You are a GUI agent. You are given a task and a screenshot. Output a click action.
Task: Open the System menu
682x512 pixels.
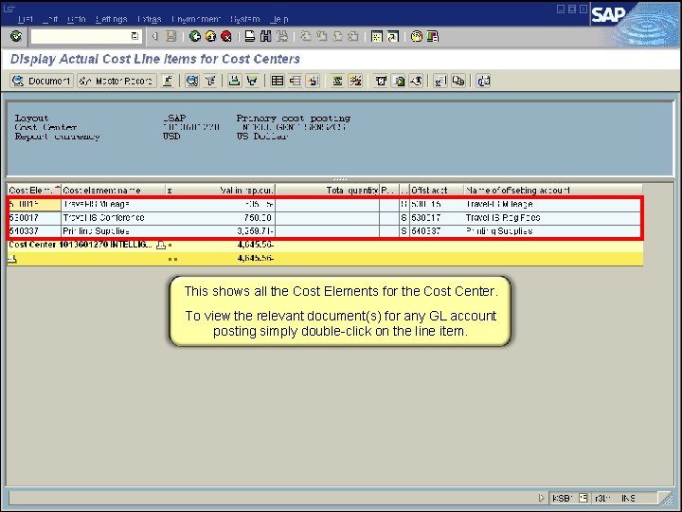[x=245, y=19]
